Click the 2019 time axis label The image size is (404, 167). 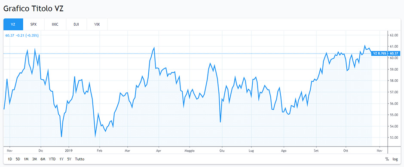pos(69,151)
